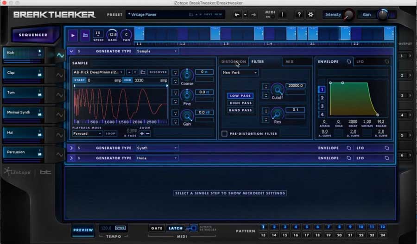Open the Tom track generator wave icon

point(60,95)
